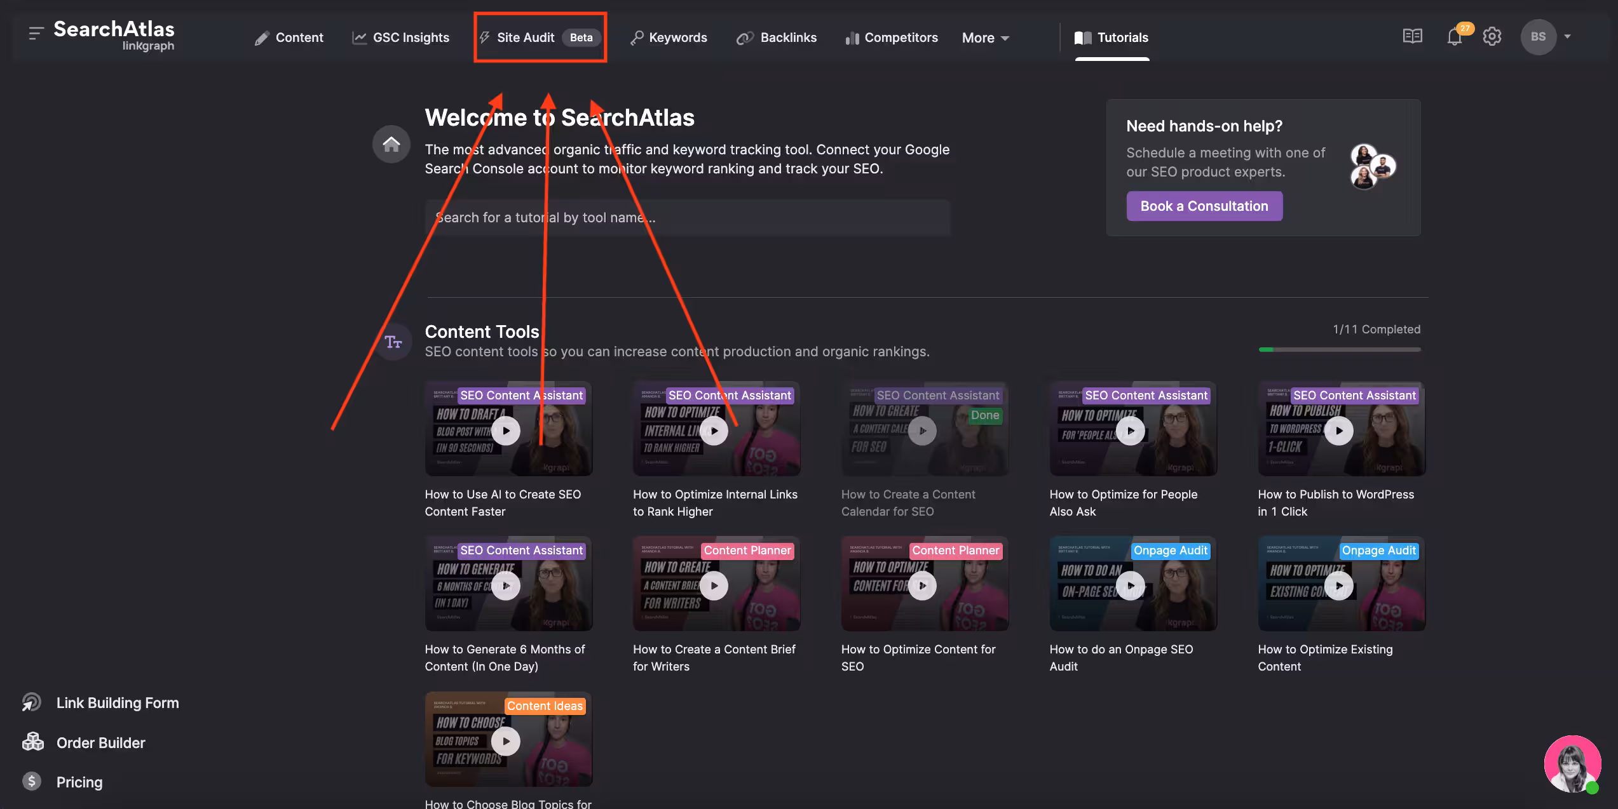Click the hamburger menu collapse icon
This screenshot has width=1618, height=809.
pyautogui.click(x=36, y=33)
